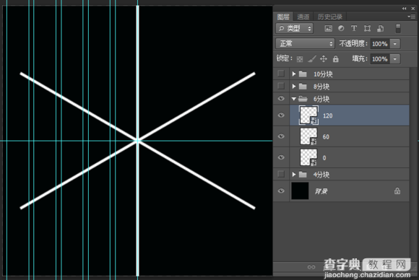419x280 pixels.
Task: Toggle the layer filtering switch
Action: tap(398, 29)
